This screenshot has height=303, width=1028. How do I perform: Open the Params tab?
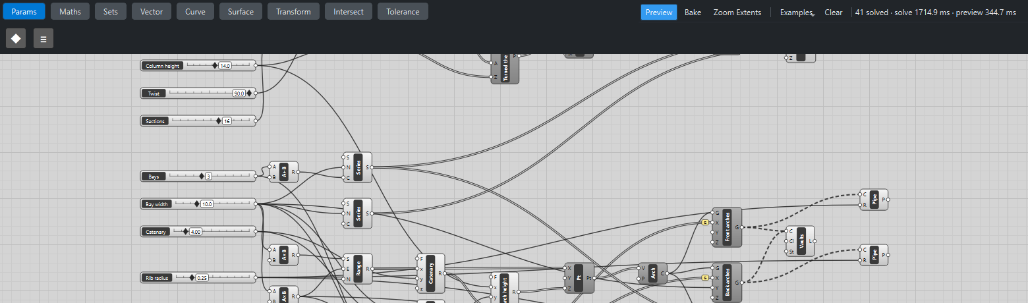coord(23,12)
